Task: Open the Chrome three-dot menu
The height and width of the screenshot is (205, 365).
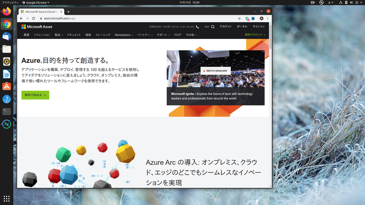Action: 267,18
